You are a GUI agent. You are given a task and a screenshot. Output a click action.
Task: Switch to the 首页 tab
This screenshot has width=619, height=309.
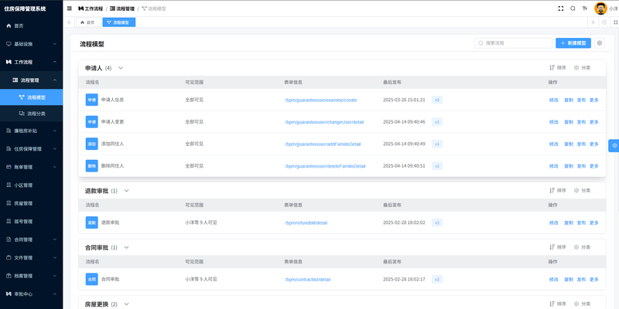(x=87, y=22)
